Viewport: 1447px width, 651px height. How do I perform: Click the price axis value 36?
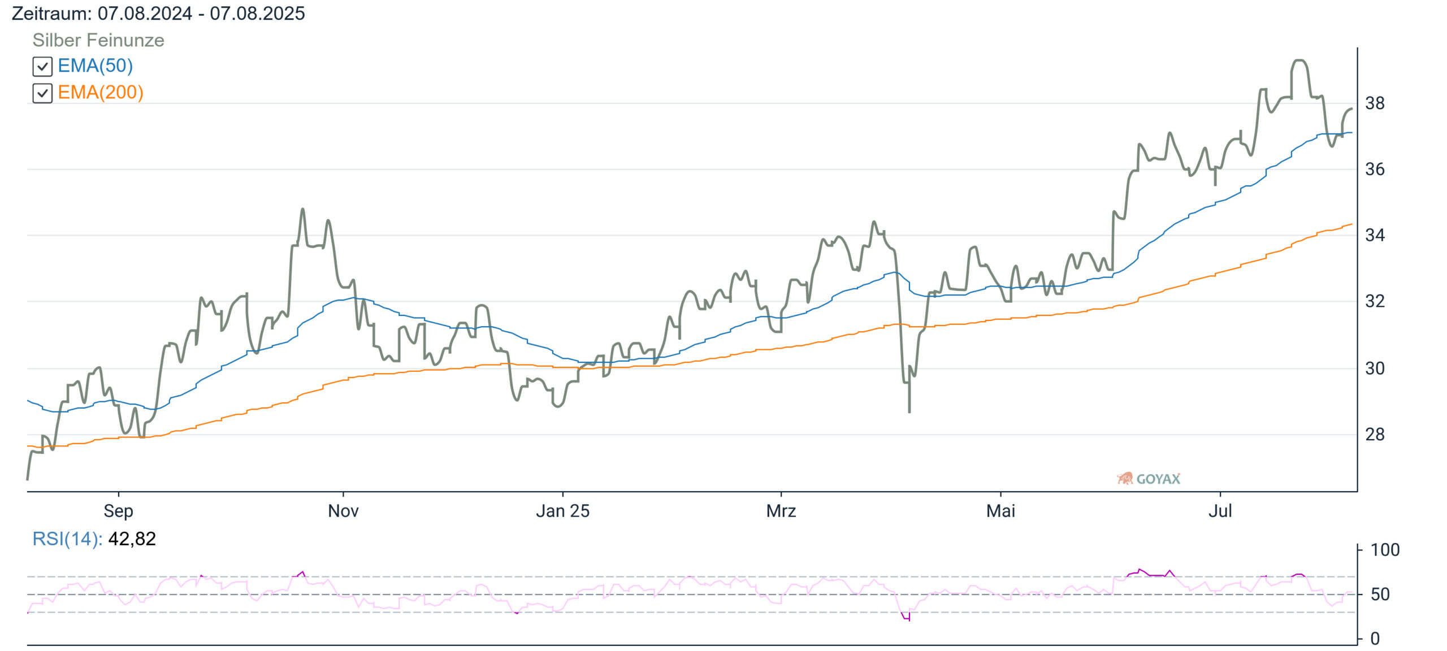pyautogui.click(x=1375, y=169)
